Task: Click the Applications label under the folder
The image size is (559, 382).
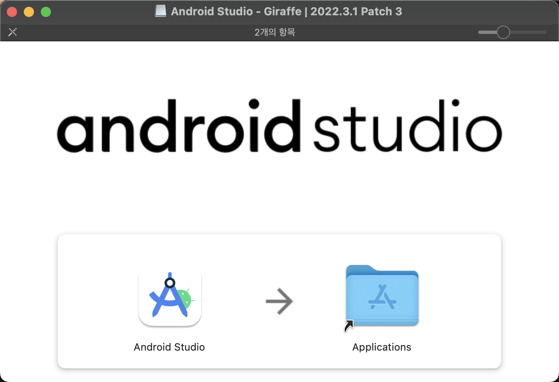Action: (382, 347)
